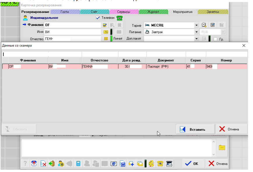Expand the Тариф dropdown
Viewport: 253px width, 172px height.
(x=196, y=25)
